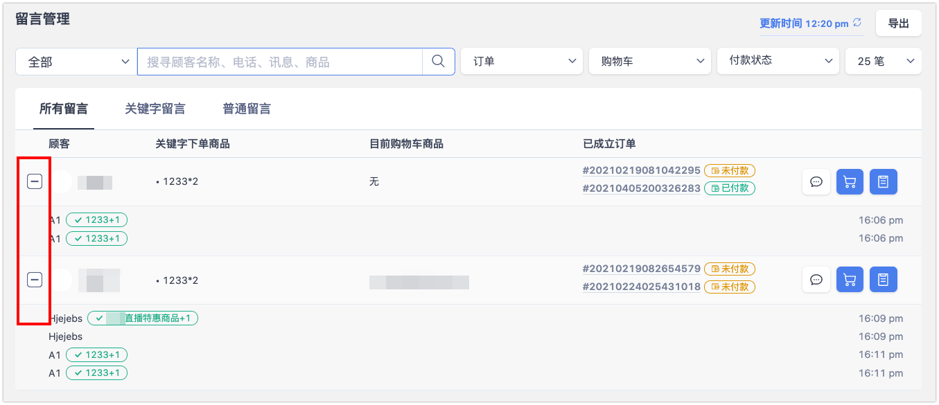This screenshot has width=939, height=405.
Task: Click the search magnifier icon
Action: coord(438,61)
